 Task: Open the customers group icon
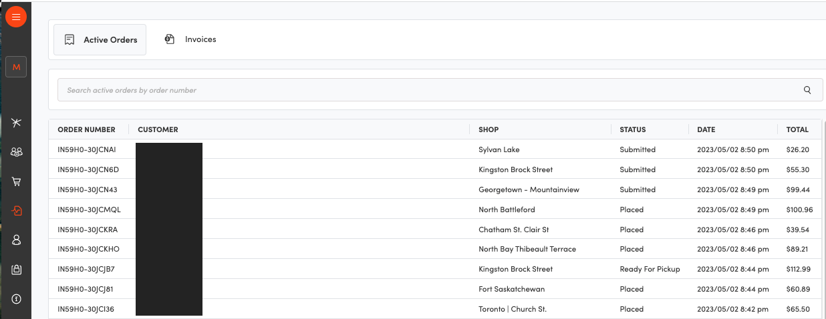pos(17,152)
